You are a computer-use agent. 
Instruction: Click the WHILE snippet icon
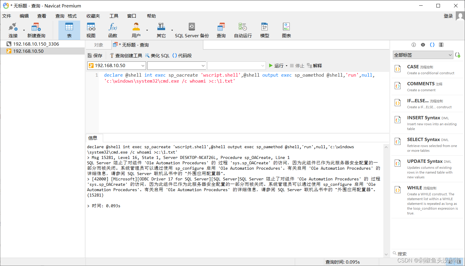point(398,190)
